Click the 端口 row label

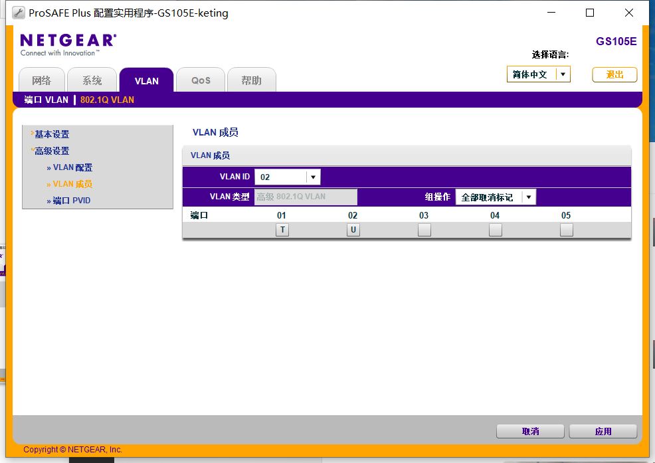pyautogui.click(x=199, y=215)
